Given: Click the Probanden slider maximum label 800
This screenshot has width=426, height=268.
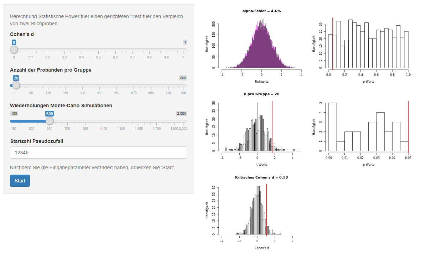Looking at the screenshot, I should click(183, 78).
